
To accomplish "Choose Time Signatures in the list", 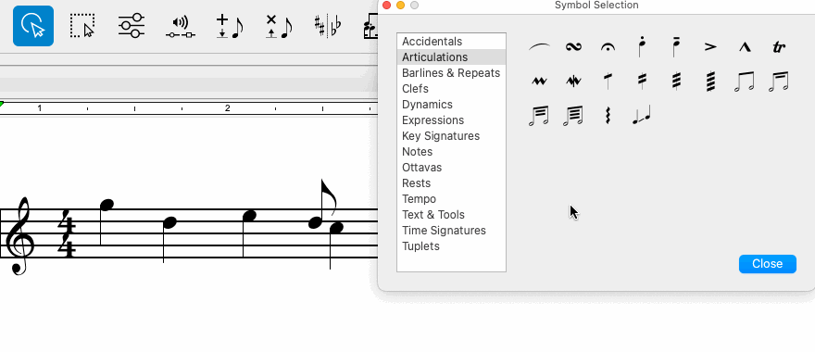I will (x=451, y=231).
